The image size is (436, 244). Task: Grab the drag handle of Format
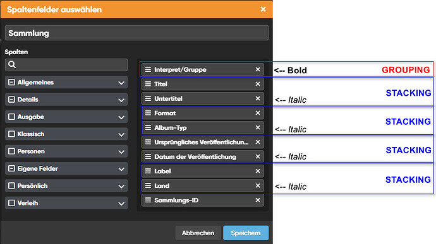[x=148, y=113]
